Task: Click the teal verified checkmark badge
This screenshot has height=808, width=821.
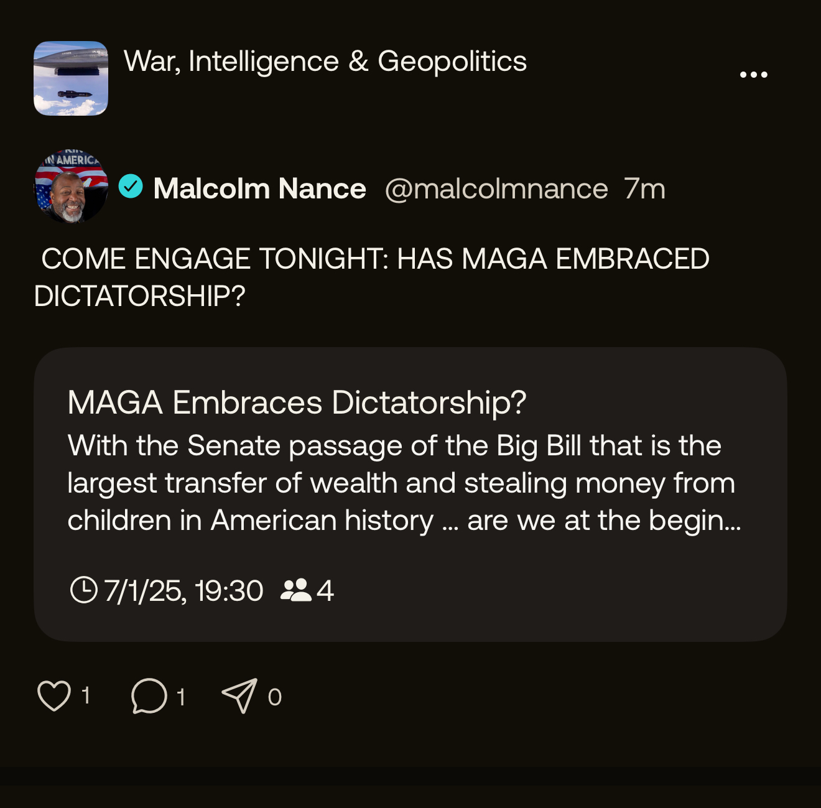Action: [131, 186]
